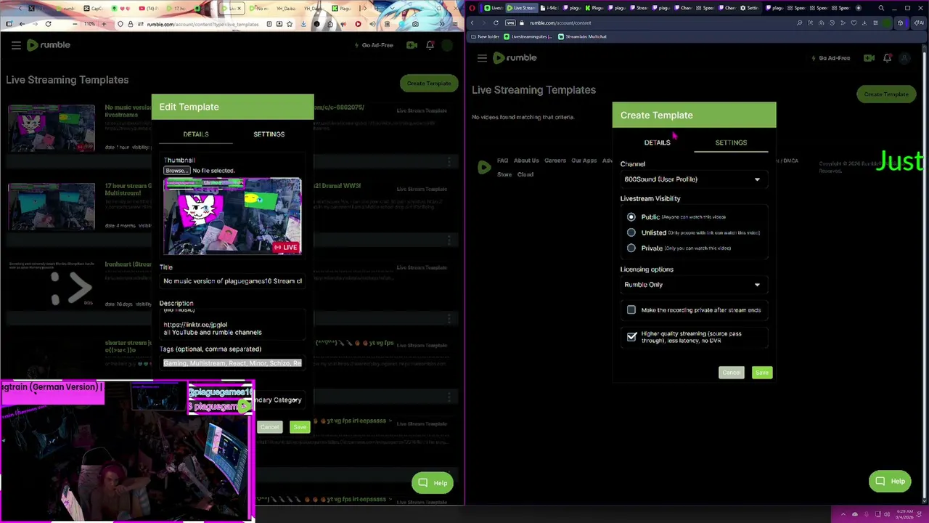Switch to DETAILS tab in Edit Template
Screen dimensions: 929x523
196,134
